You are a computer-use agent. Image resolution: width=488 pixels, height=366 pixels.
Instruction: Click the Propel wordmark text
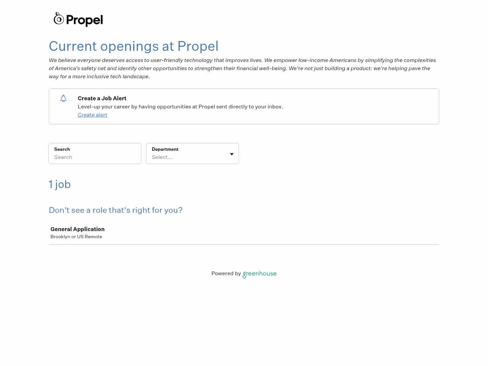(x=84, y=20)
